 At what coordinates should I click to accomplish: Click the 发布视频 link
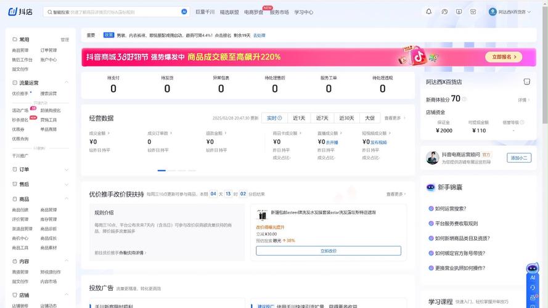(x=378, y=142)
